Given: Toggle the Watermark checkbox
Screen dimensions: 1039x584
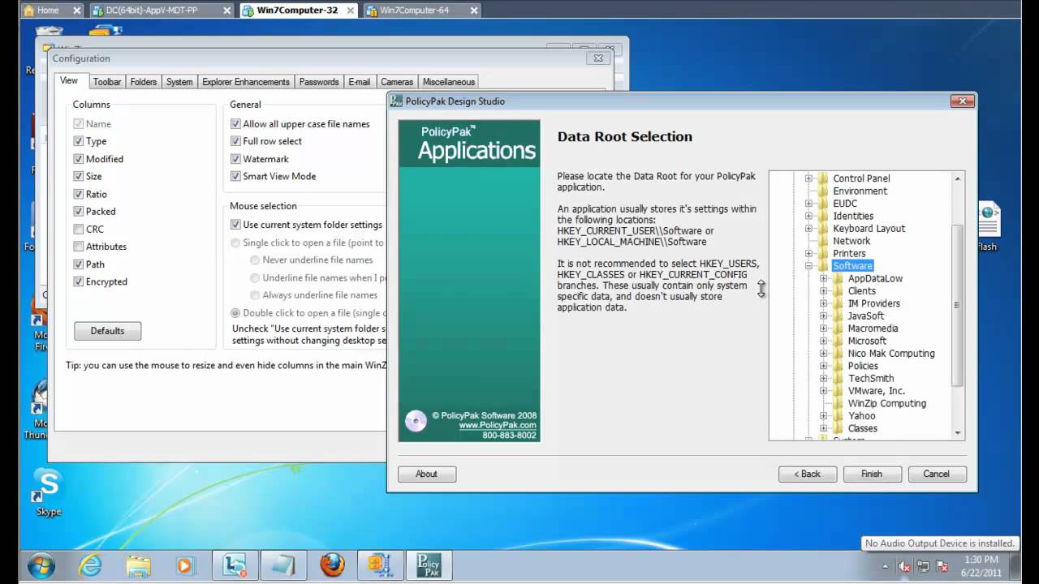Looking at the screenshot, I should 235,159.
